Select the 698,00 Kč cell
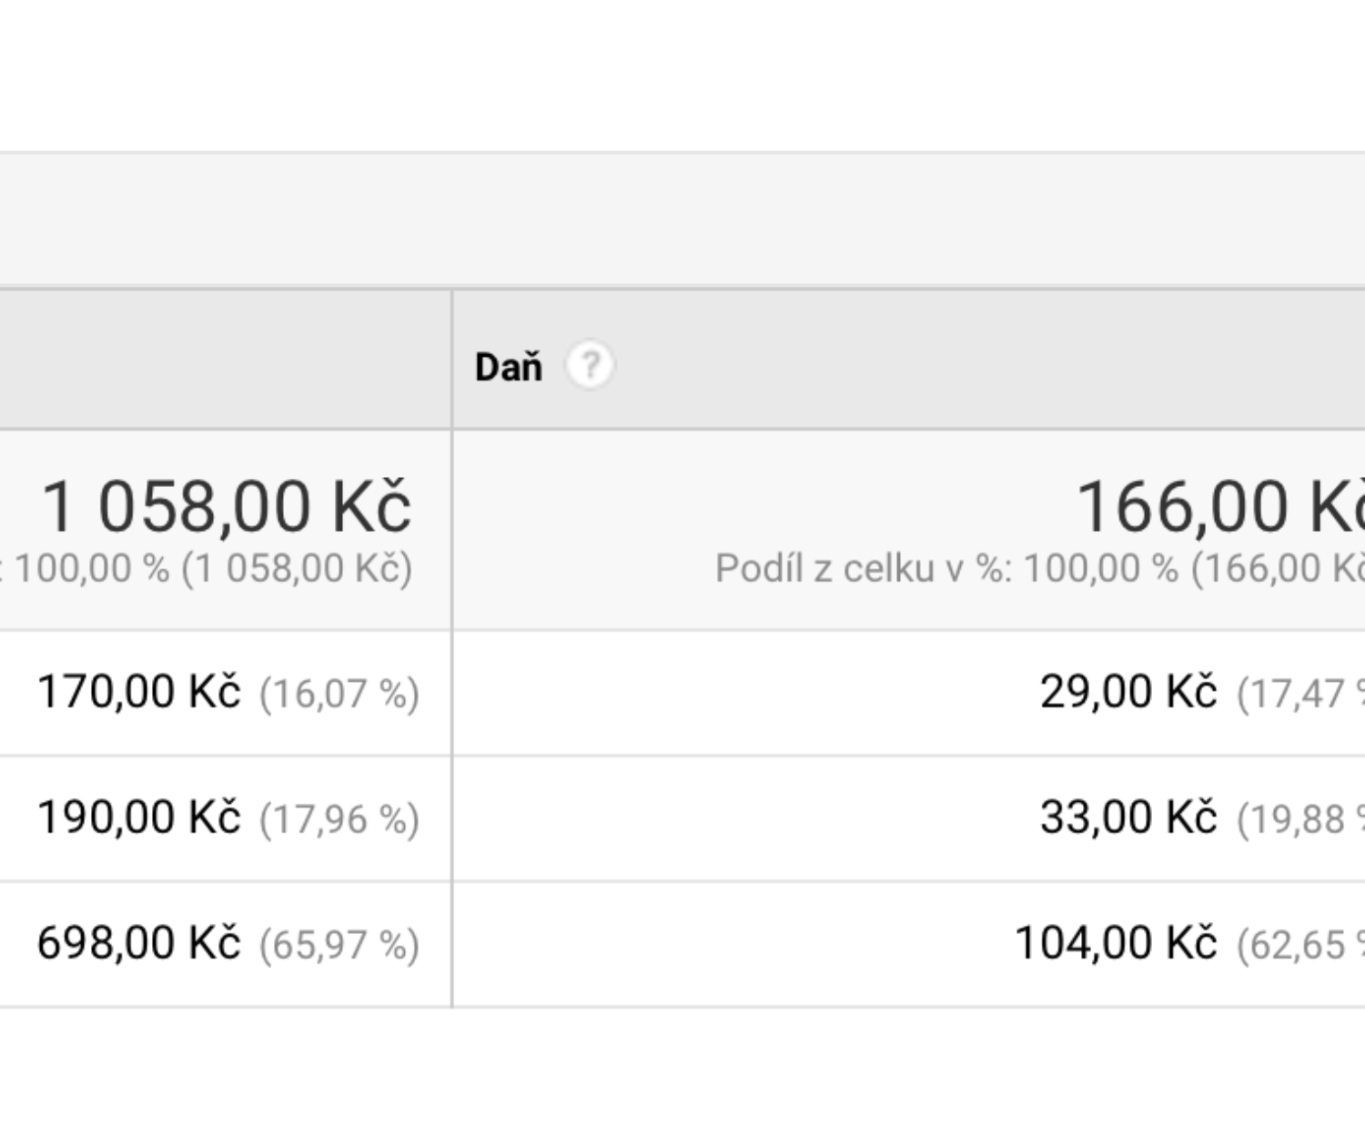 [138, 942]
